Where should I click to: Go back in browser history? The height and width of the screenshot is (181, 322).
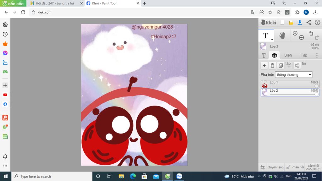(6, 12)
